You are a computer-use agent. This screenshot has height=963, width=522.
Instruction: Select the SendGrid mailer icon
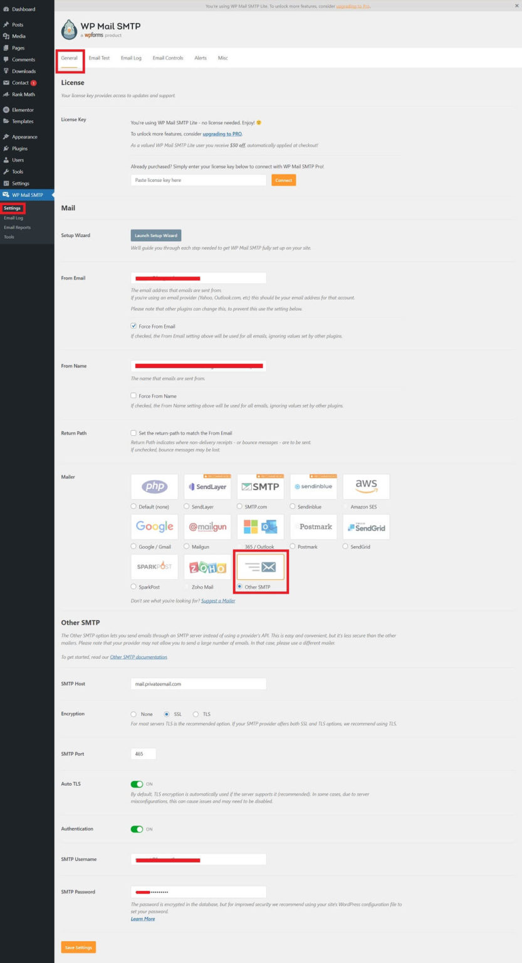coord(366,526)
